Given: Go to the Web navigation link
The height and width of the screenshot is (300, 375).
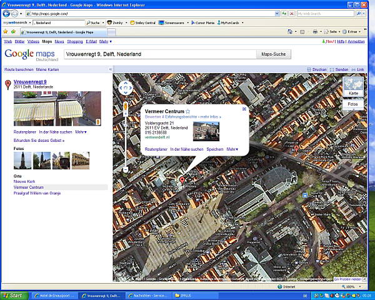Looking at the screenshot, I should (8, 41).
